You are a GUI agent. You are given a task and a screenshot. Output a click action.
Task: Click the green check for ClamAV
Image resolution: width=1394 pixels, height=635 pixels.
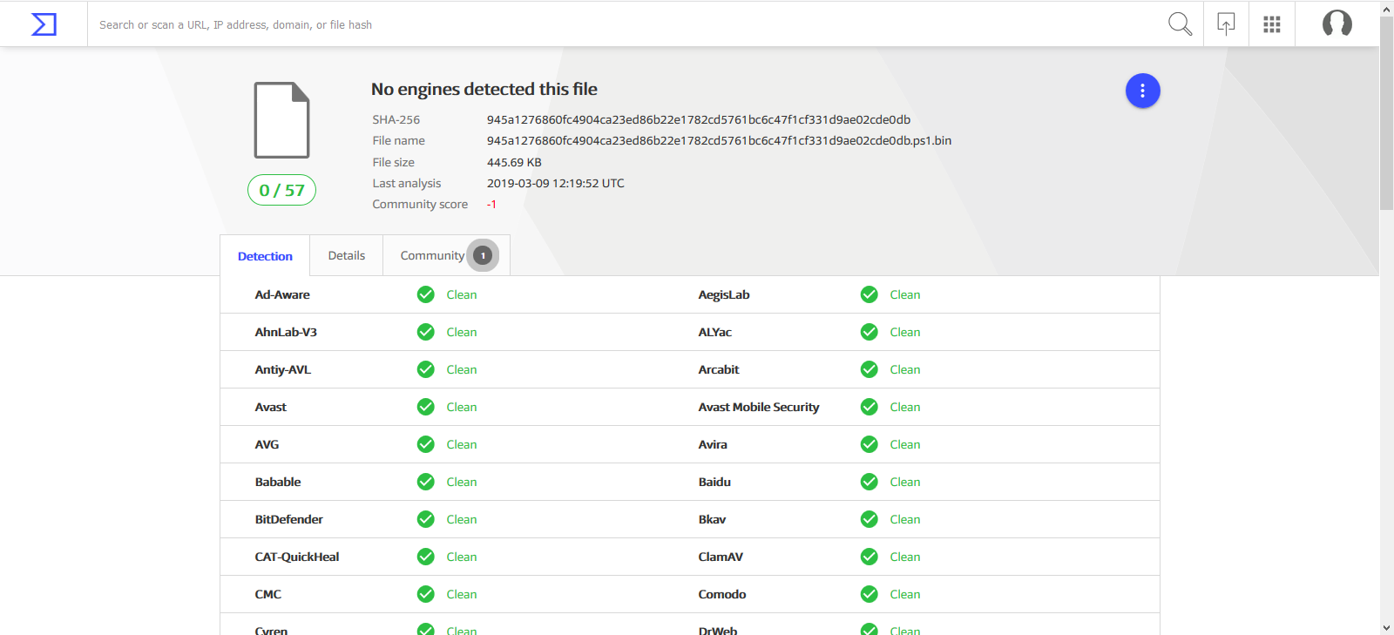pos(869,557)
